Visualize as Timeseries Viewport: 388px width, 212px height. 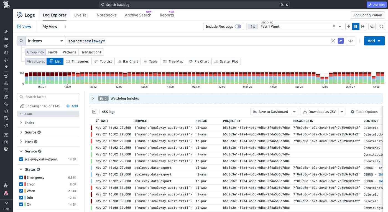(x=78, y=61)
